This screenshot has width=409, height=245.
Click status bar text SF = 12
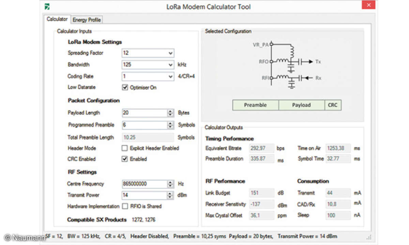(54, 236)
